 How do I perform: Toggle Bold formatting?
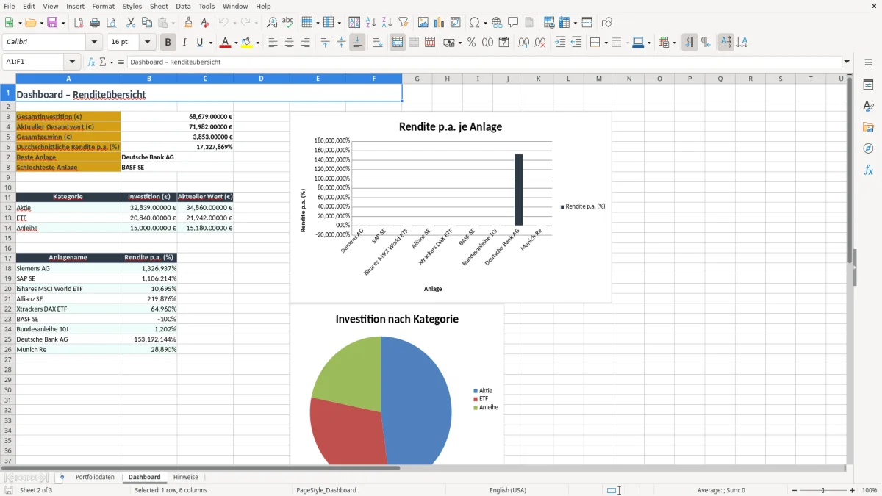168,43
